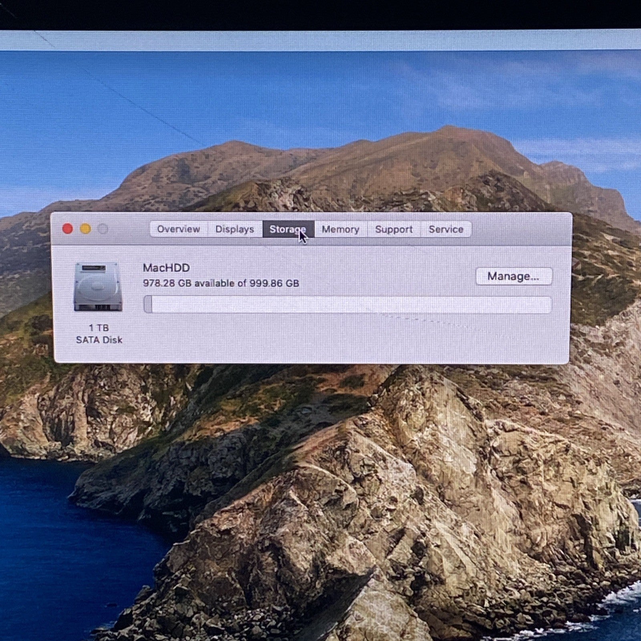Image resolution: width=641 pixels, height=641 pixels.
Task: Close the About This Mac window
Action: point(68,229)
